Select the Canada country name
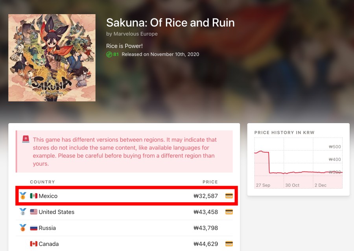This screenshot has width=354, height=251. coord(49,244)
